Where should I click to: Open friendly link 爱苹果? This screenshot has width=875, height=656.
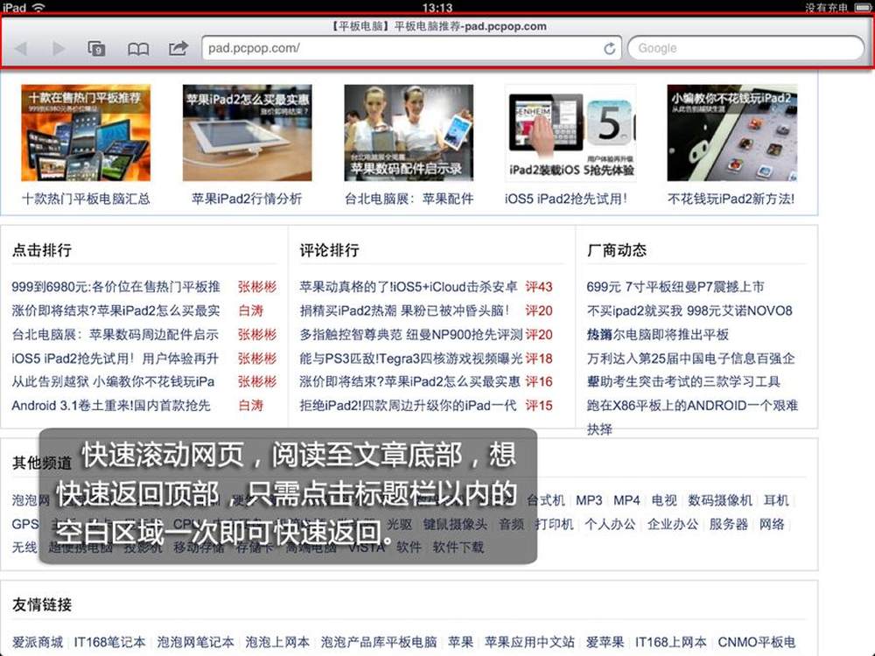(x=605, y=642)
